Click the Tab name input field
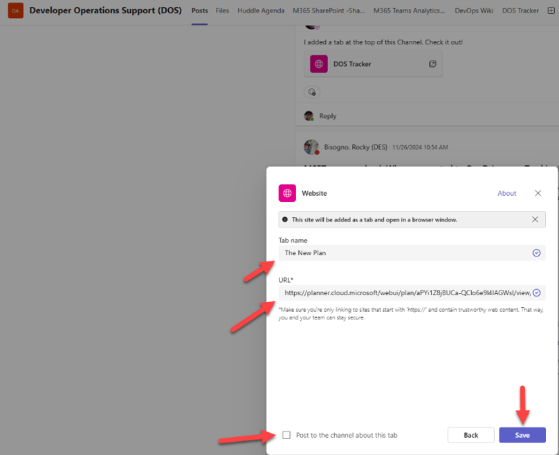The width and height of the screenshot is (559, 455). [x=412, y=253]
